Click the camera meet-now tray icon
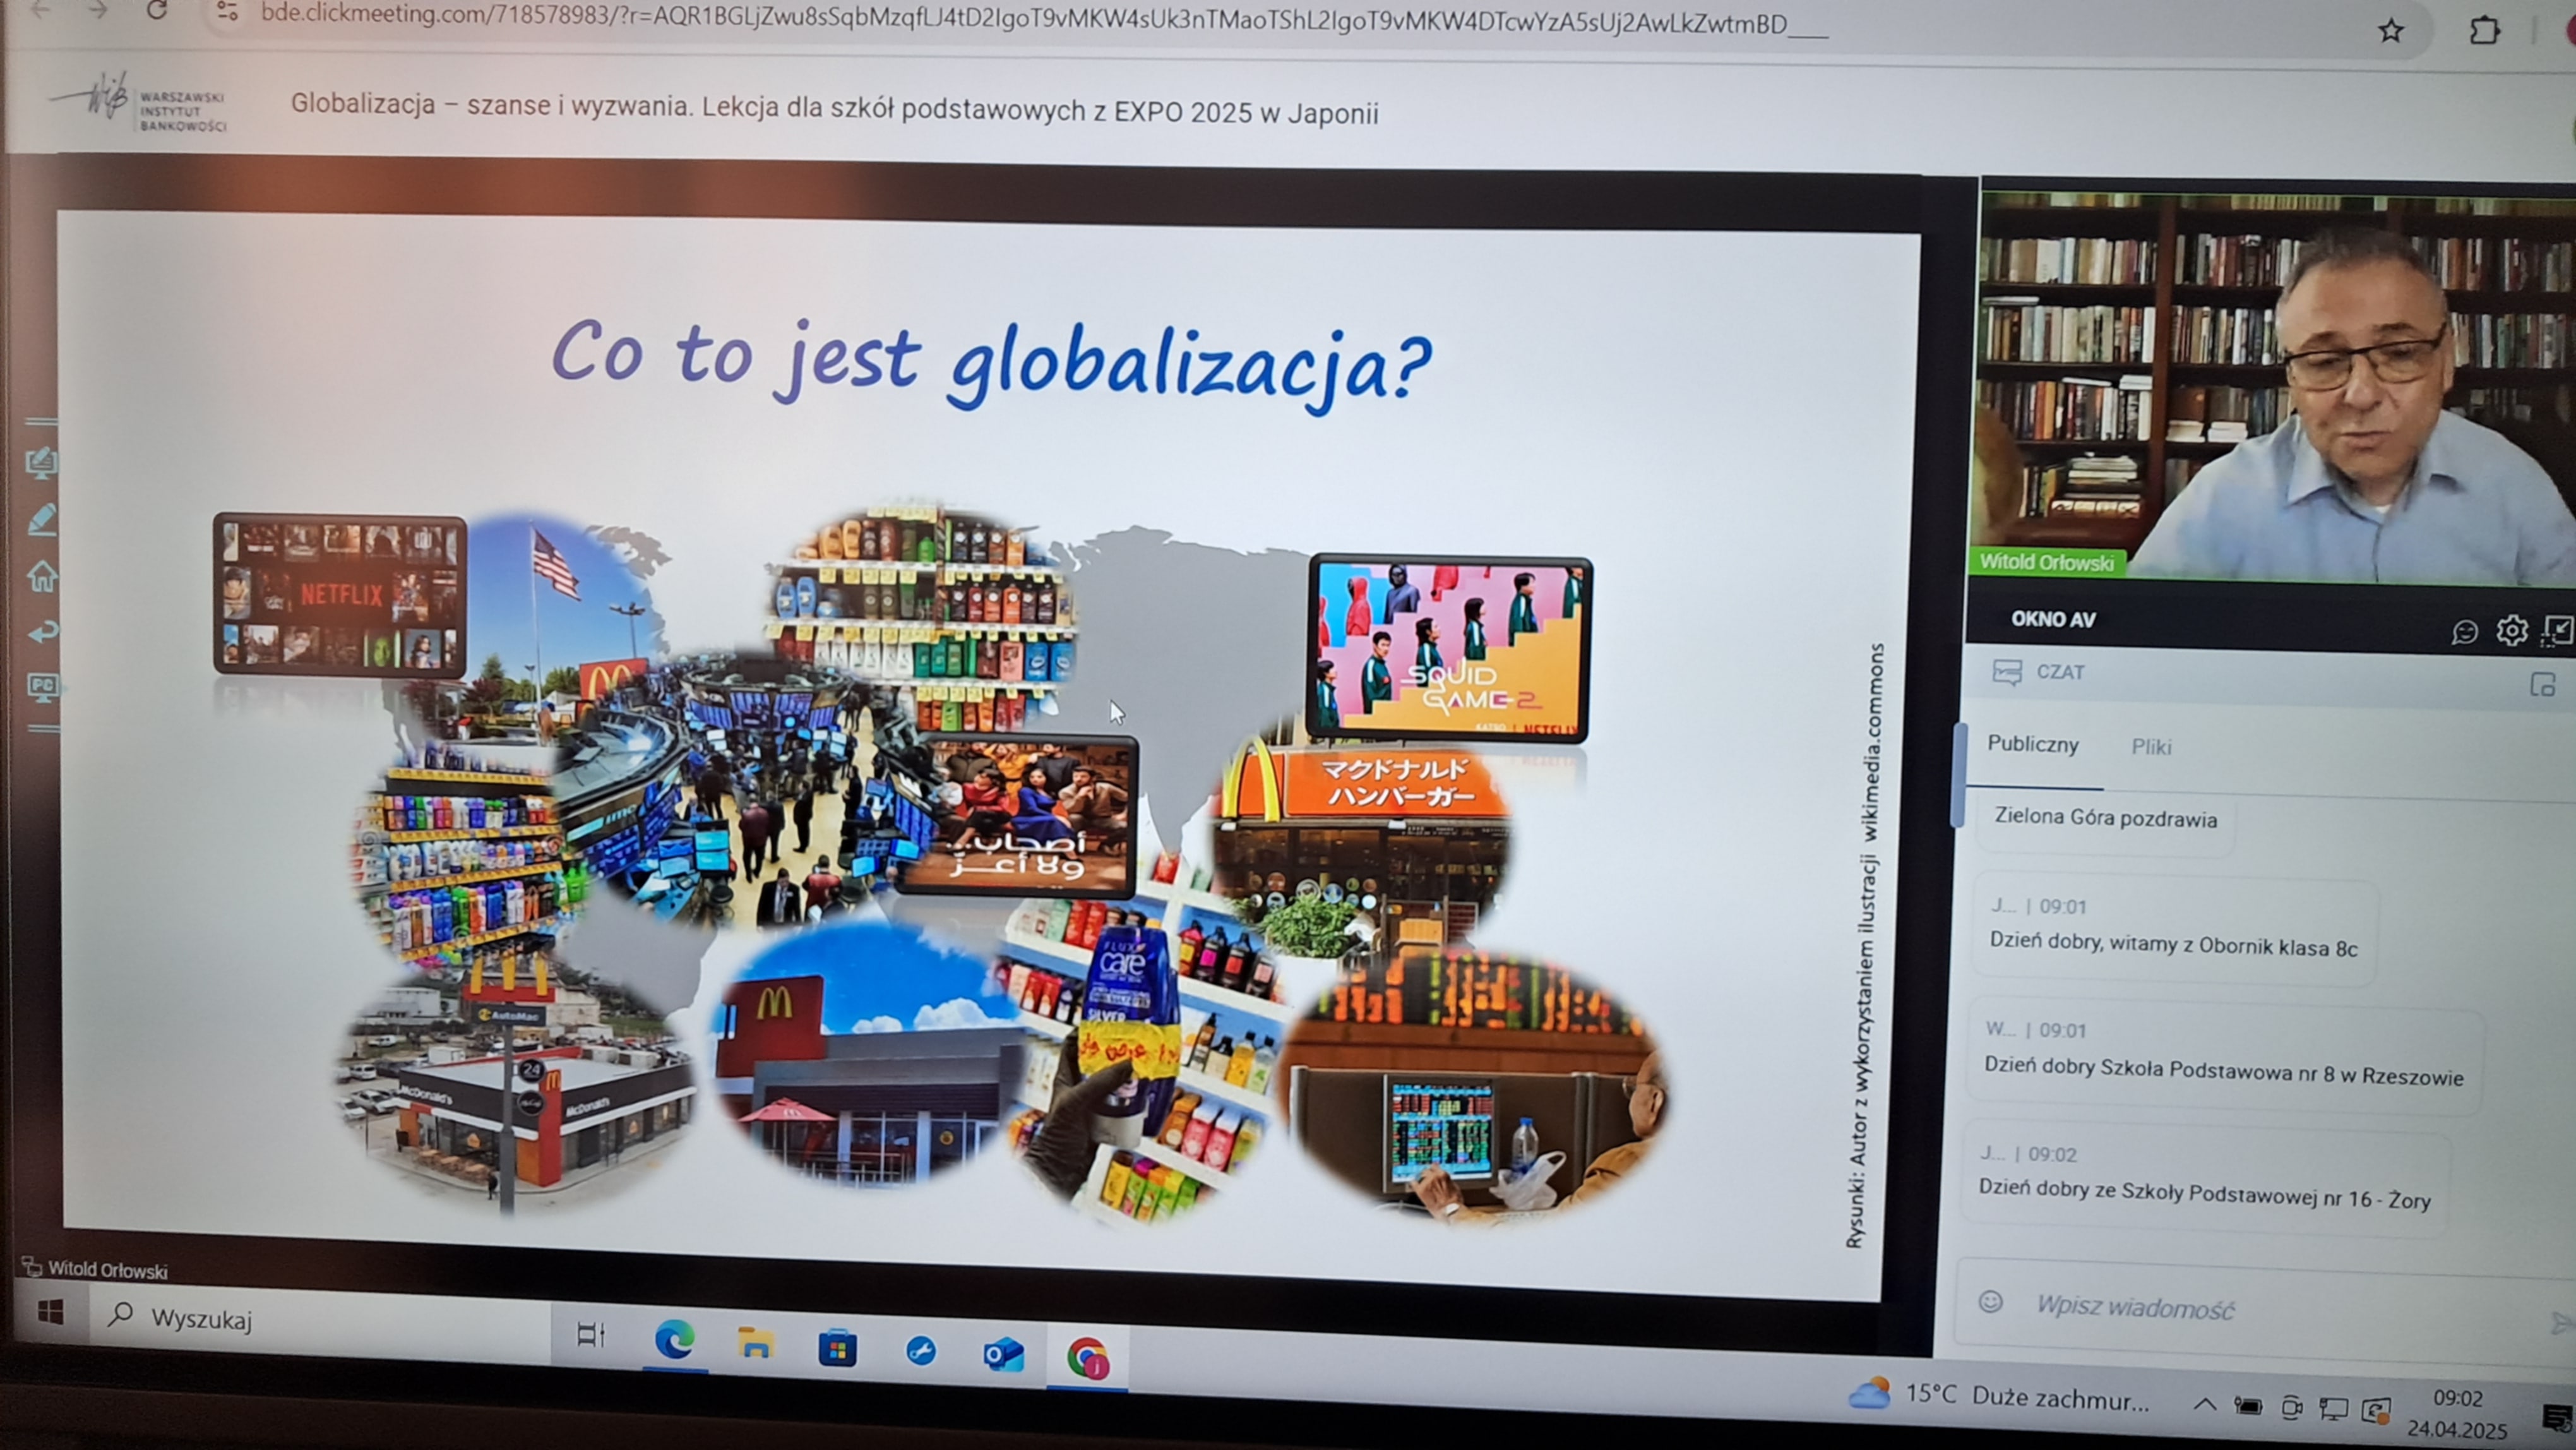The width and height of the screenshot is (2576, 1450). pos(2291,1408)
